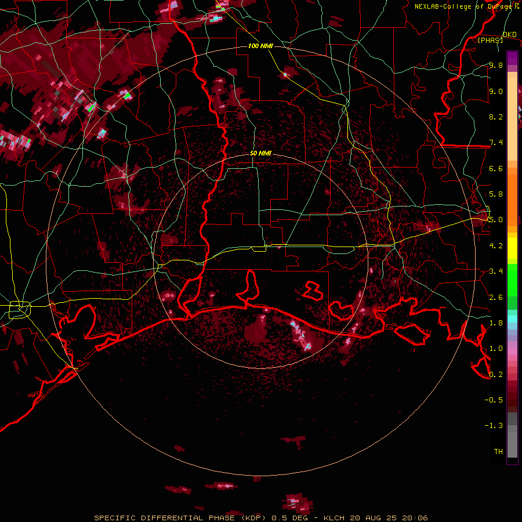Click the 5.8 value on the color scale
The height and width of the screenshot is (522, 522).
(496, 194)
